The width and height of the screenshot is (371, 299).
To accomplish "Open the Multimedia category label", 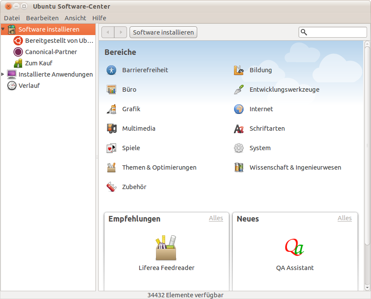I will tap(139, 129).
